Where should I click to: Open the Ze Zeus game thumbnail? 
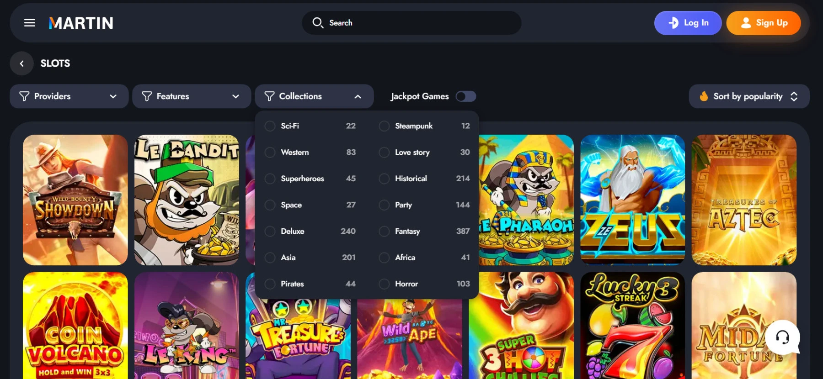632,200
